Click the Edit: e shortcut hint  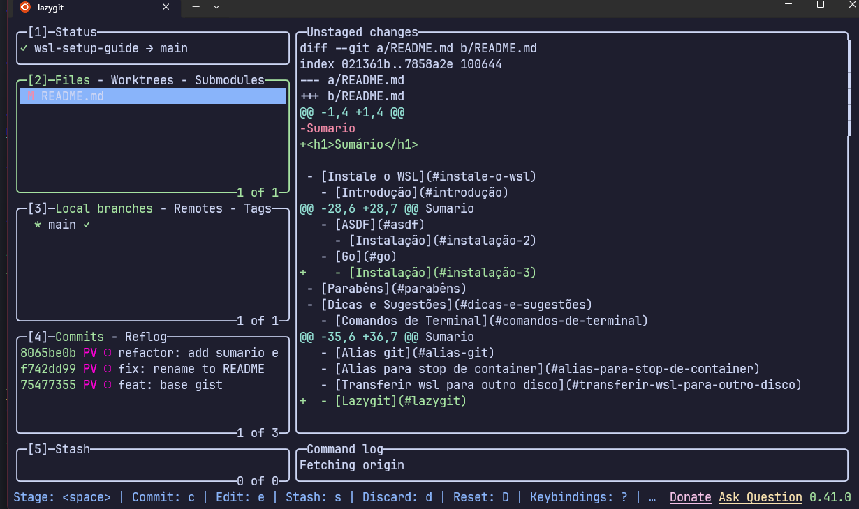[240, 497]
